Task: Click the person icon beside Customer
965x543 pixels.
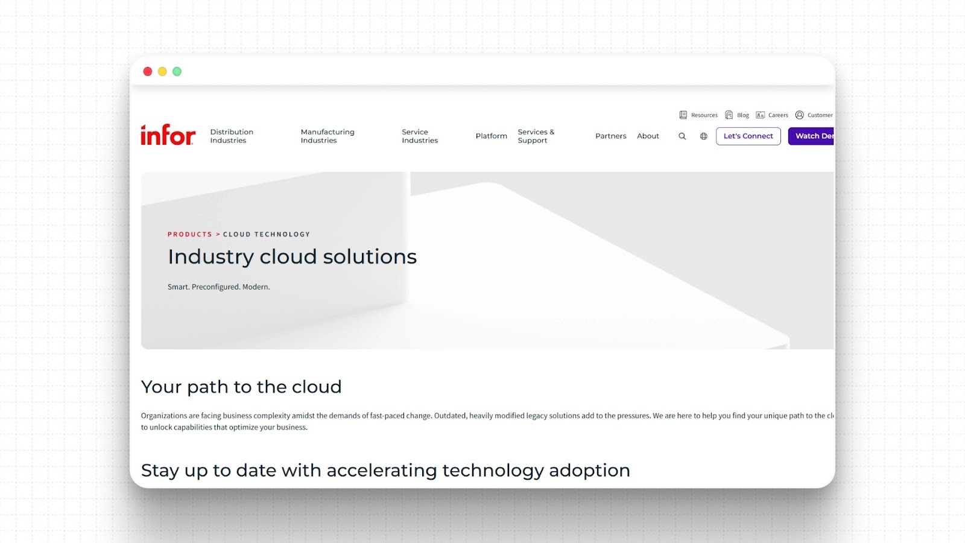Action: (x=799, y=115)
